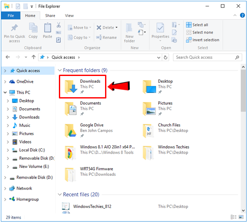Minimize the ribbon with caret

click(235, 15)
